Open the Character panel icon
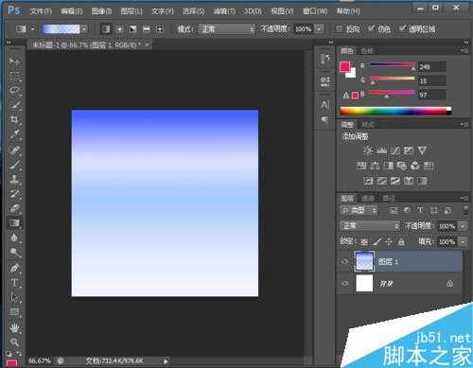This screenshot has height=368, width=473. click(324, 104)
